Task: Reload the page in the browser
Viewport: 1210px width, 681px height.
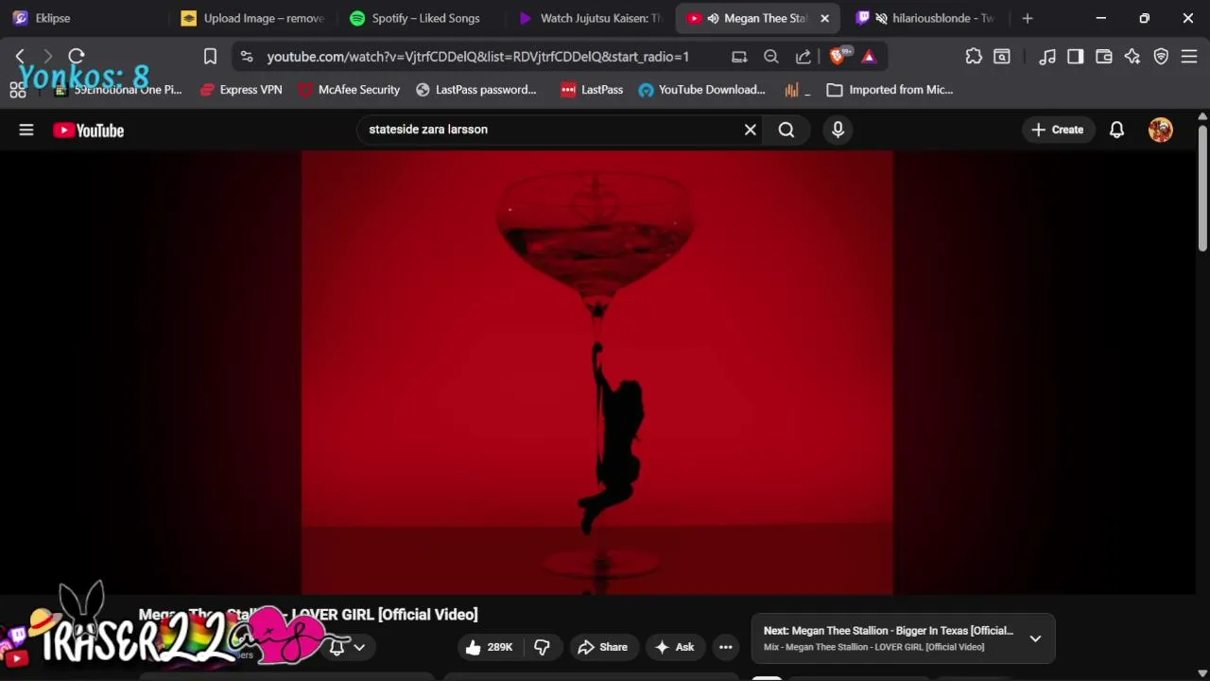Action: (77, 57)
